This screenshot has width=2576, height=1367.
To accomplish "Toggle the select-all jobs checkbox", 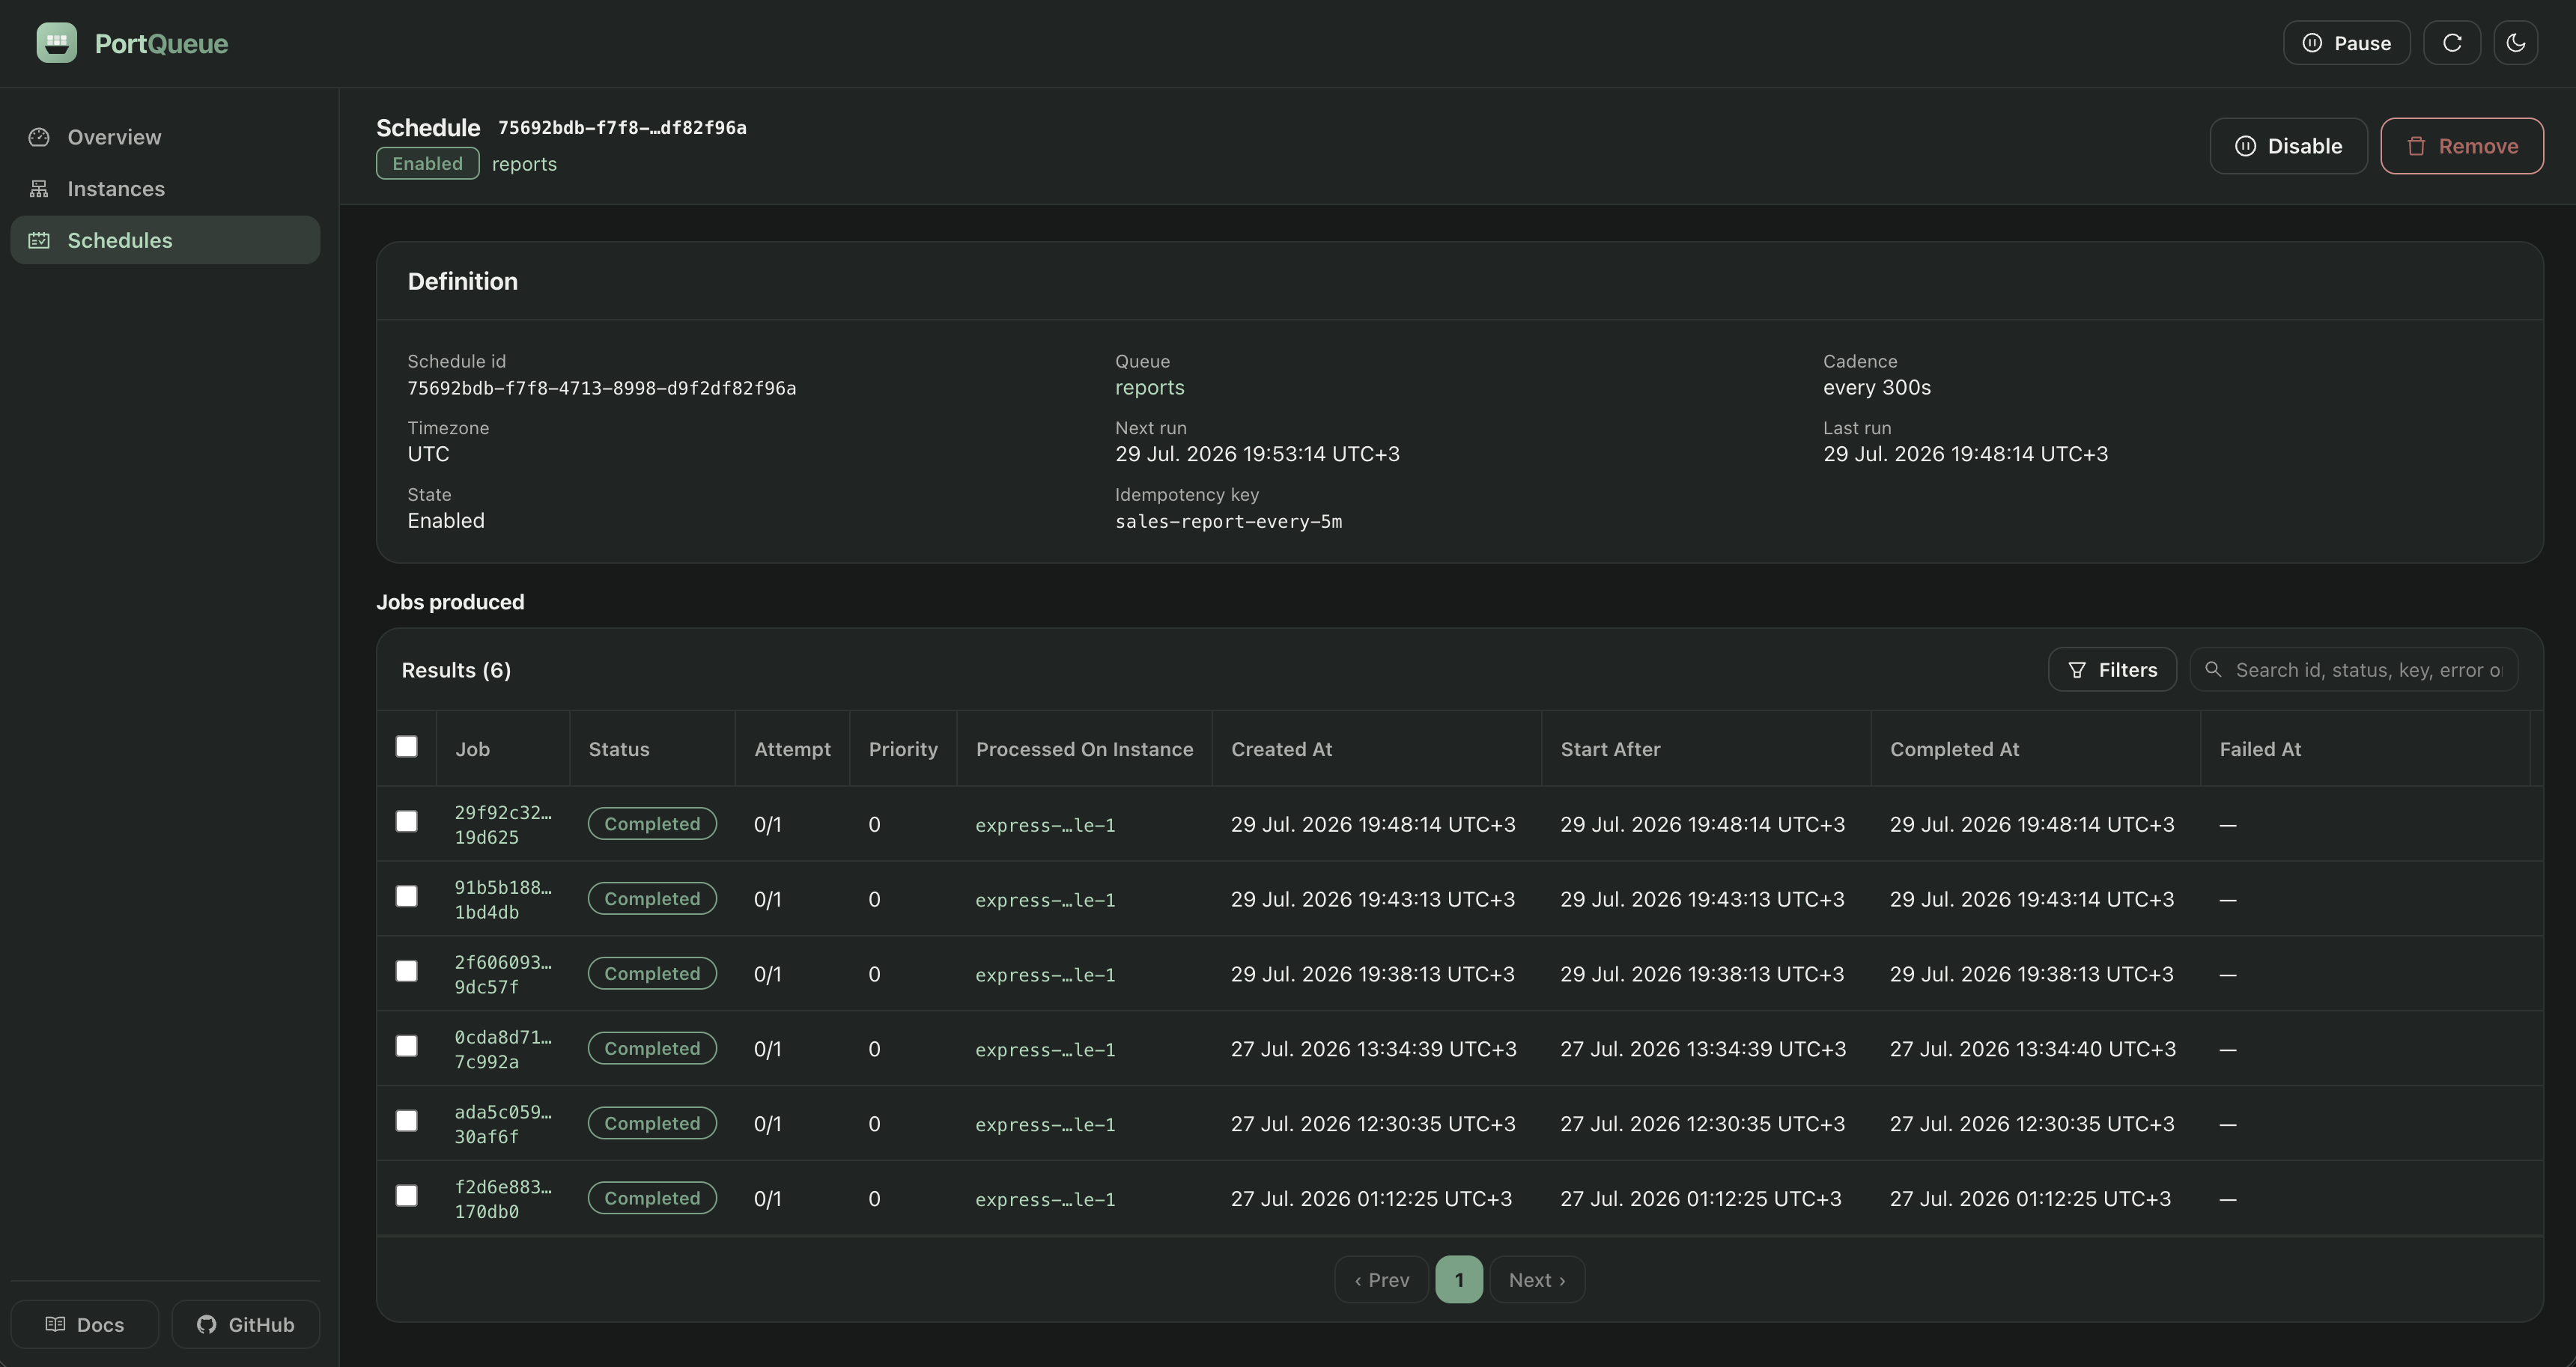I will tap(406, 747).
